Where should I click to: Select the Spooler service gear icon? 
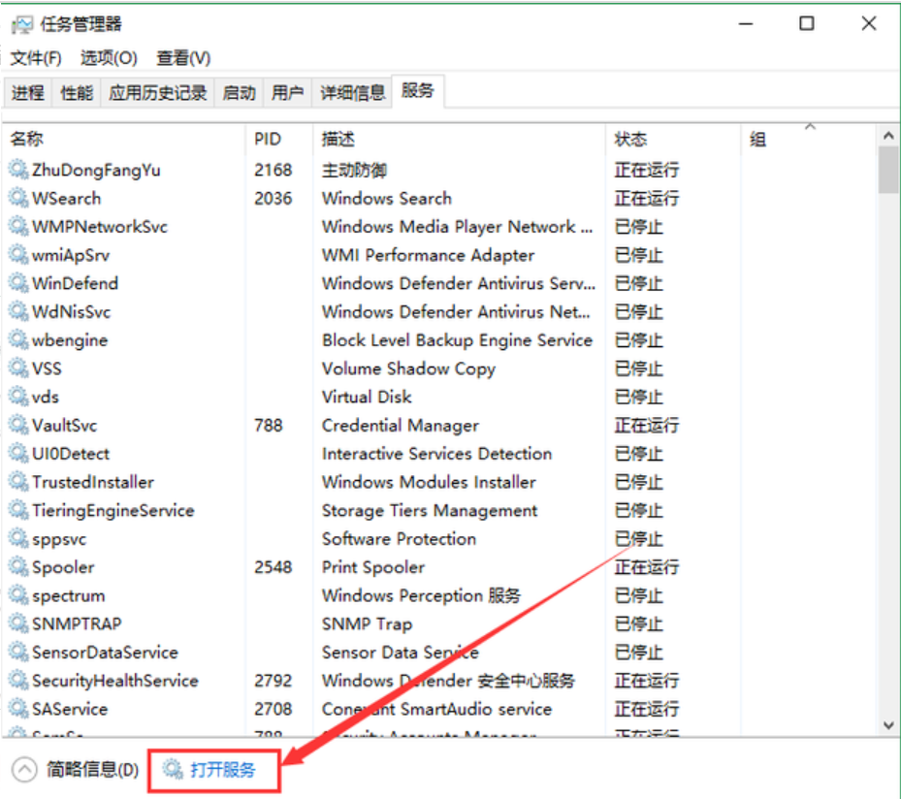(x=18, y=567)
